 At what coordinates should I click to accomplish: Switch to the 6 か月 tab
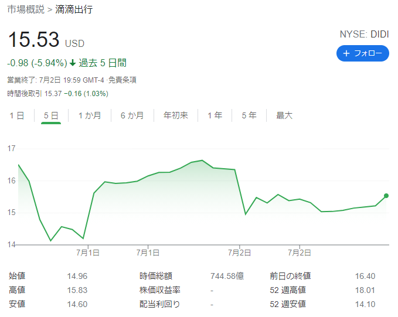tap(132, 116)
